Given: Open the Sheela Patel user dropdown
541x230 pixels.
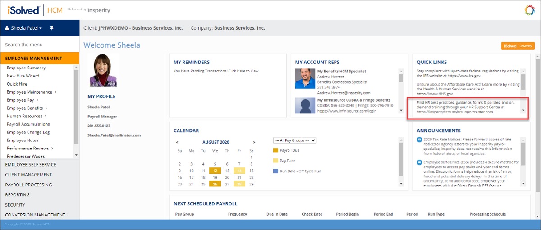Looking at the screenshot, I should [x=26, y=28].
